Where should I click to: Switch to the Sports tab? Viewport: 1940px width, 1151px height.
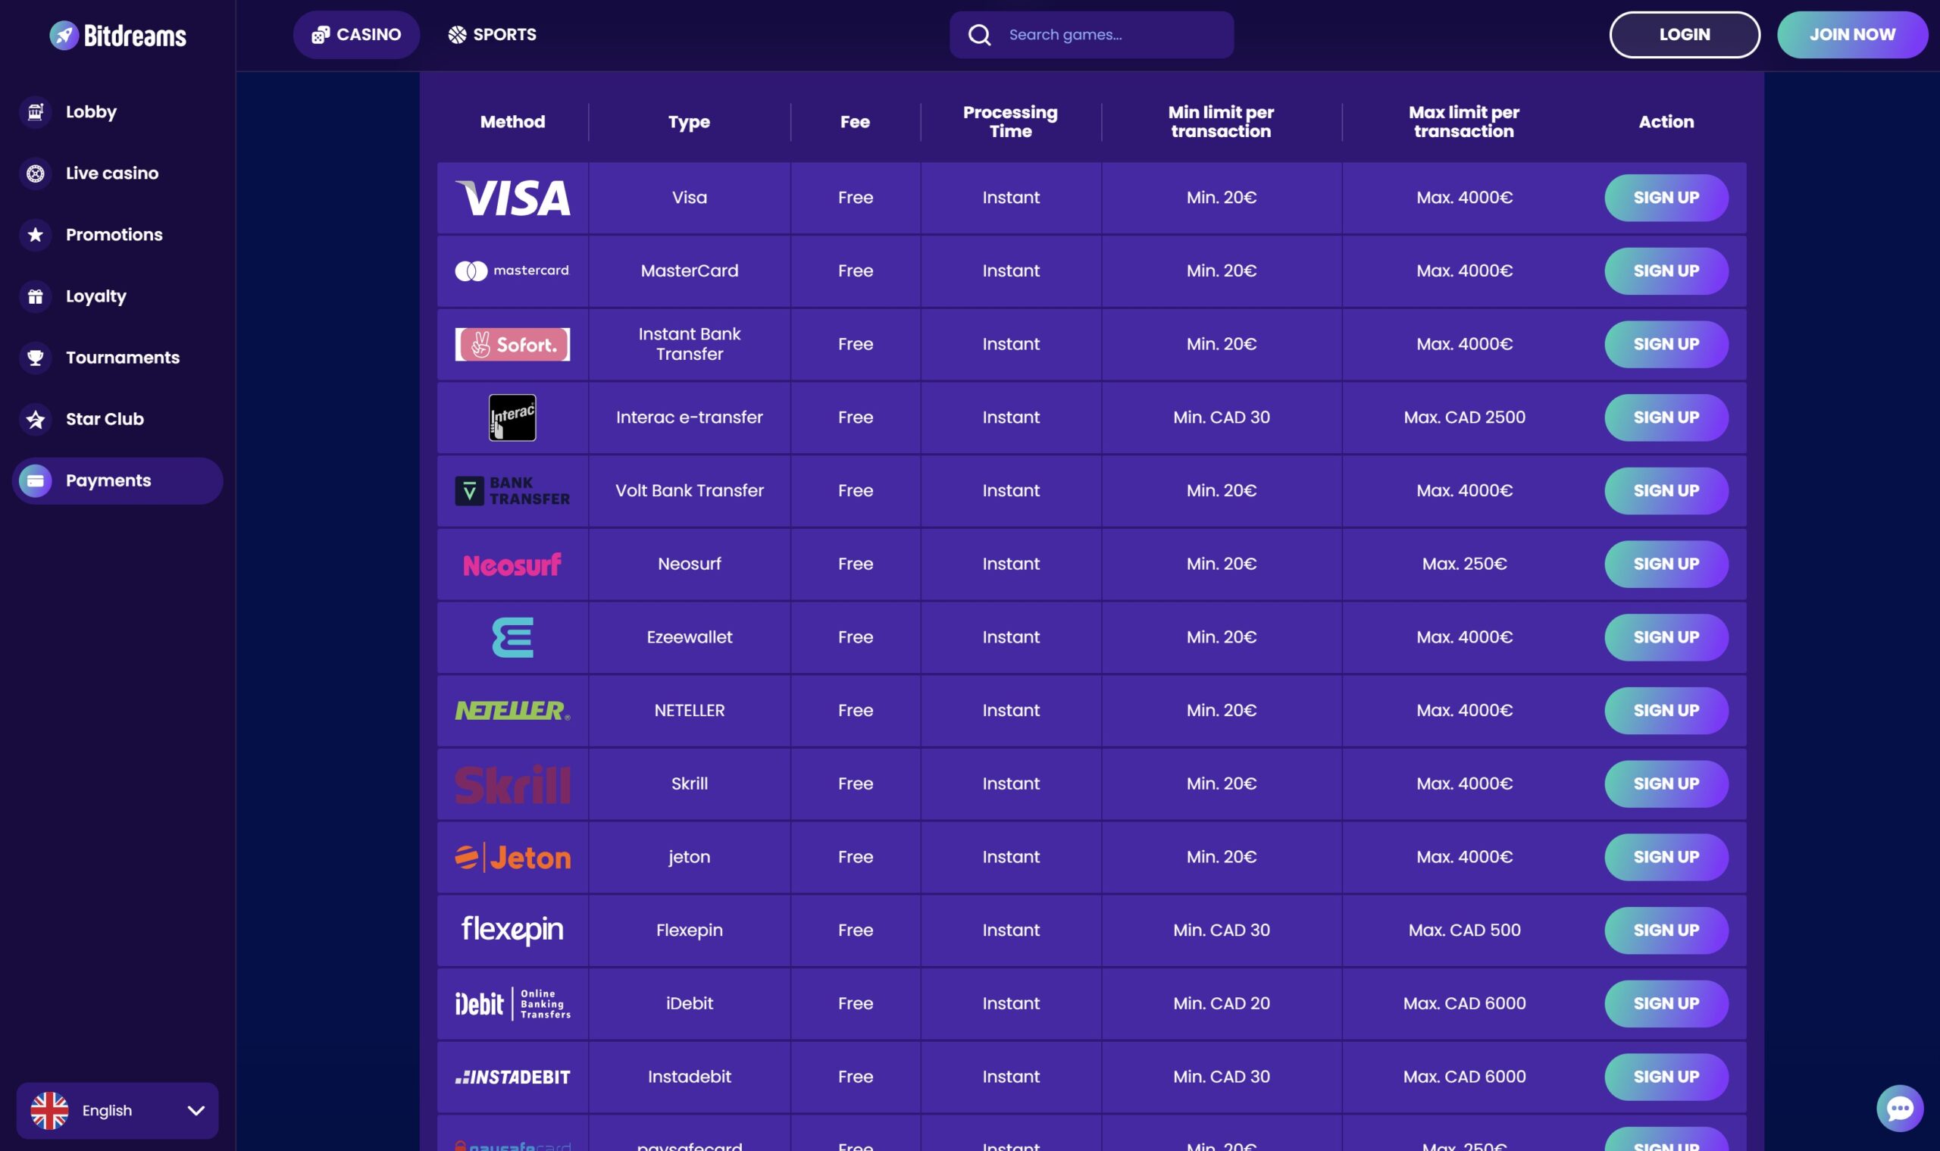[x=492, y=35]
